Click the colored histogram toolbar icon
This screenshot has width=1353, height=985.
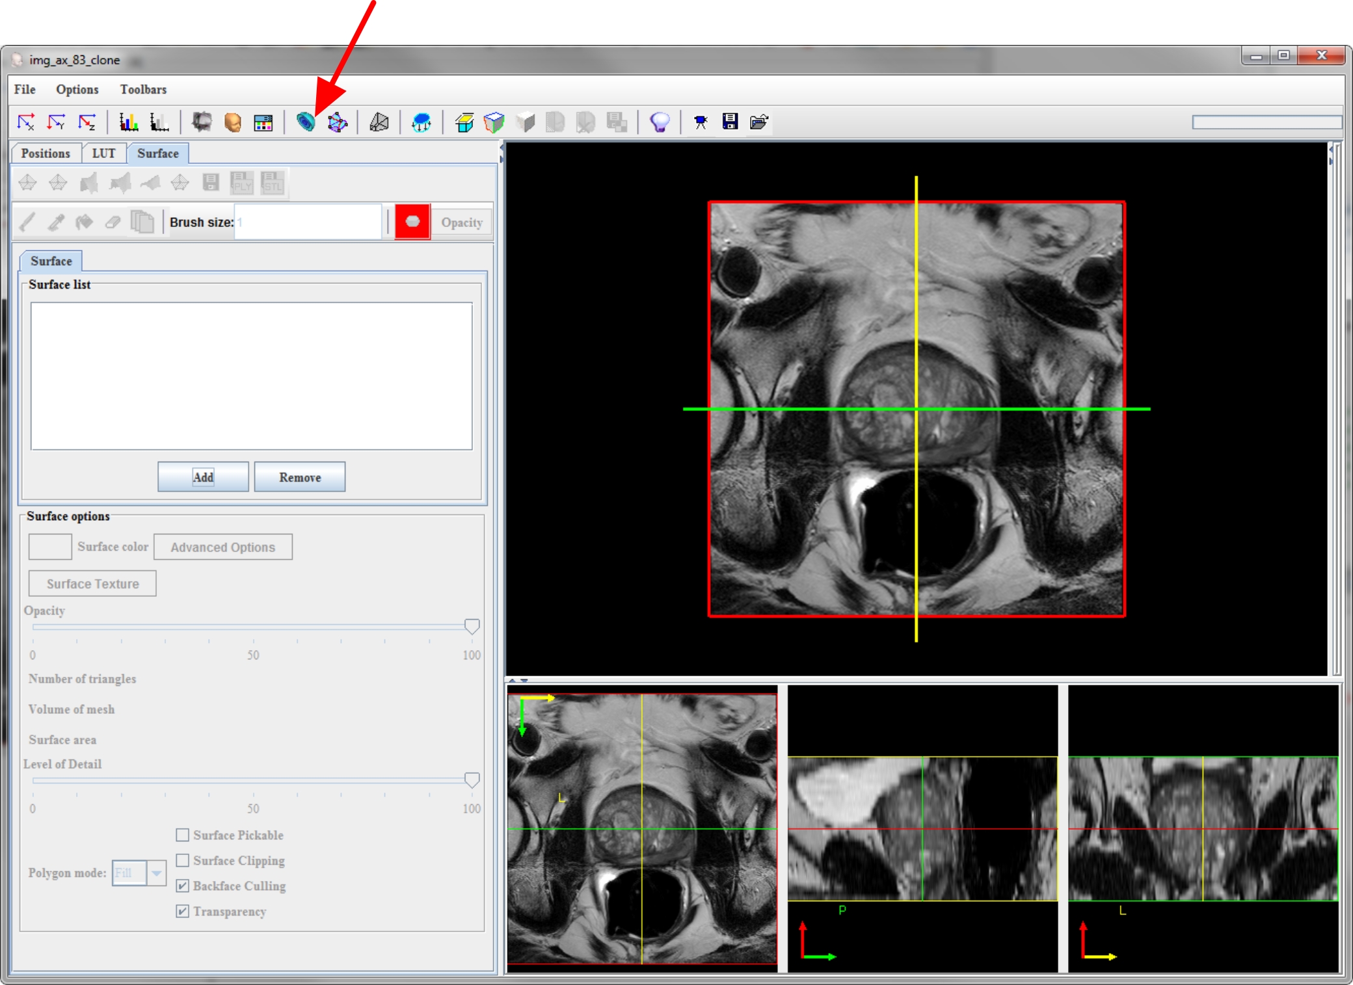click(x=128, y=122)
